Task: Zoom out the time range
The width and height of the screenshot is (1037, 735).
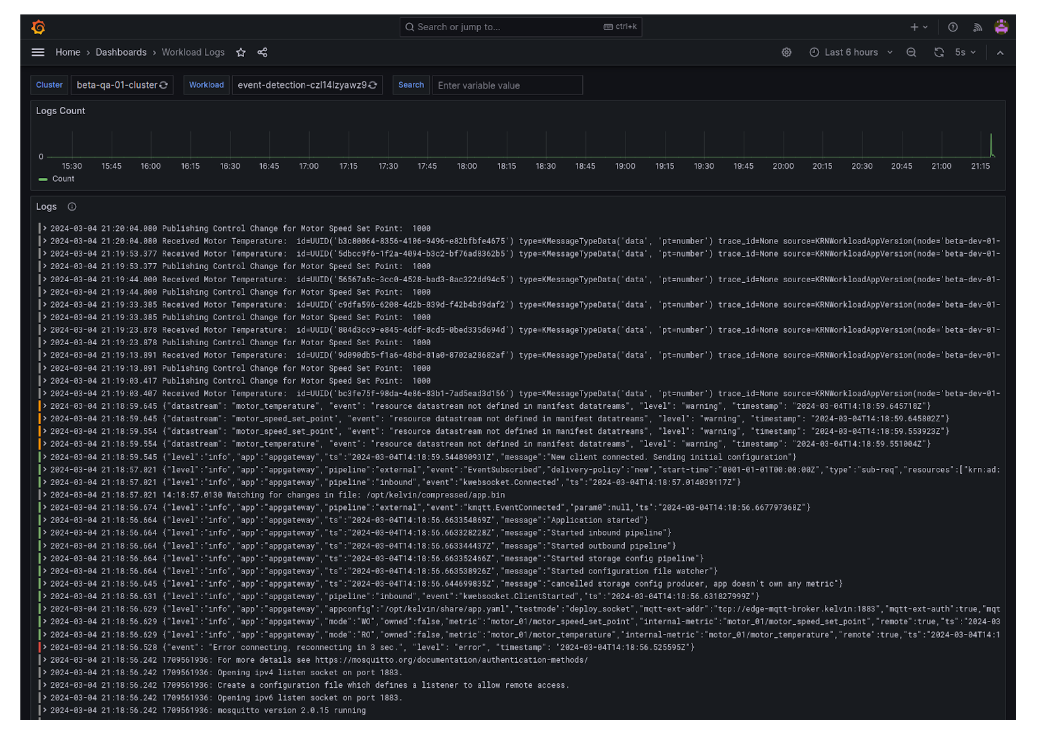Action: click(911, 52)
